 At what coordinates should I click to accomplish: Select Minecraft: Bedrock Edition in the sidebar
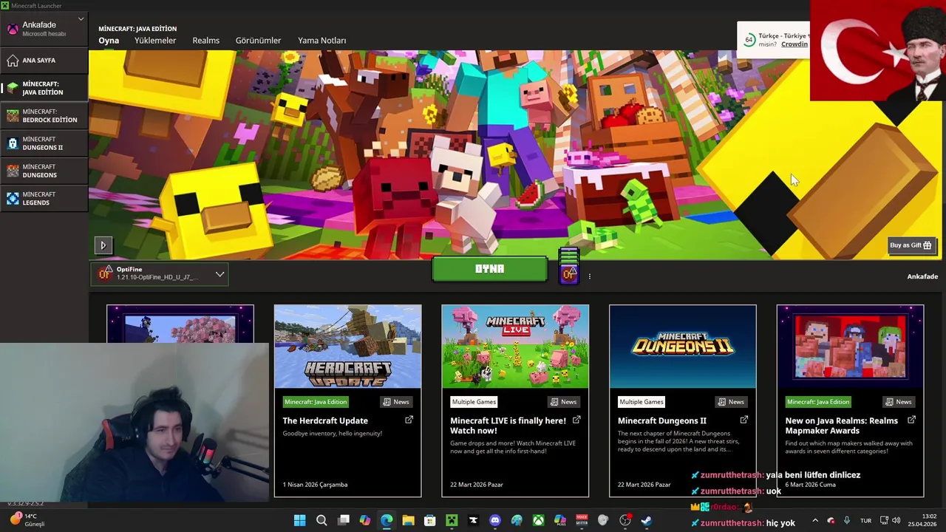coord(44,115)
